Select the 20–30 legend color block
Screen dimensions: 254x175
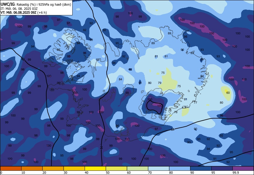[x=53, y=168]
